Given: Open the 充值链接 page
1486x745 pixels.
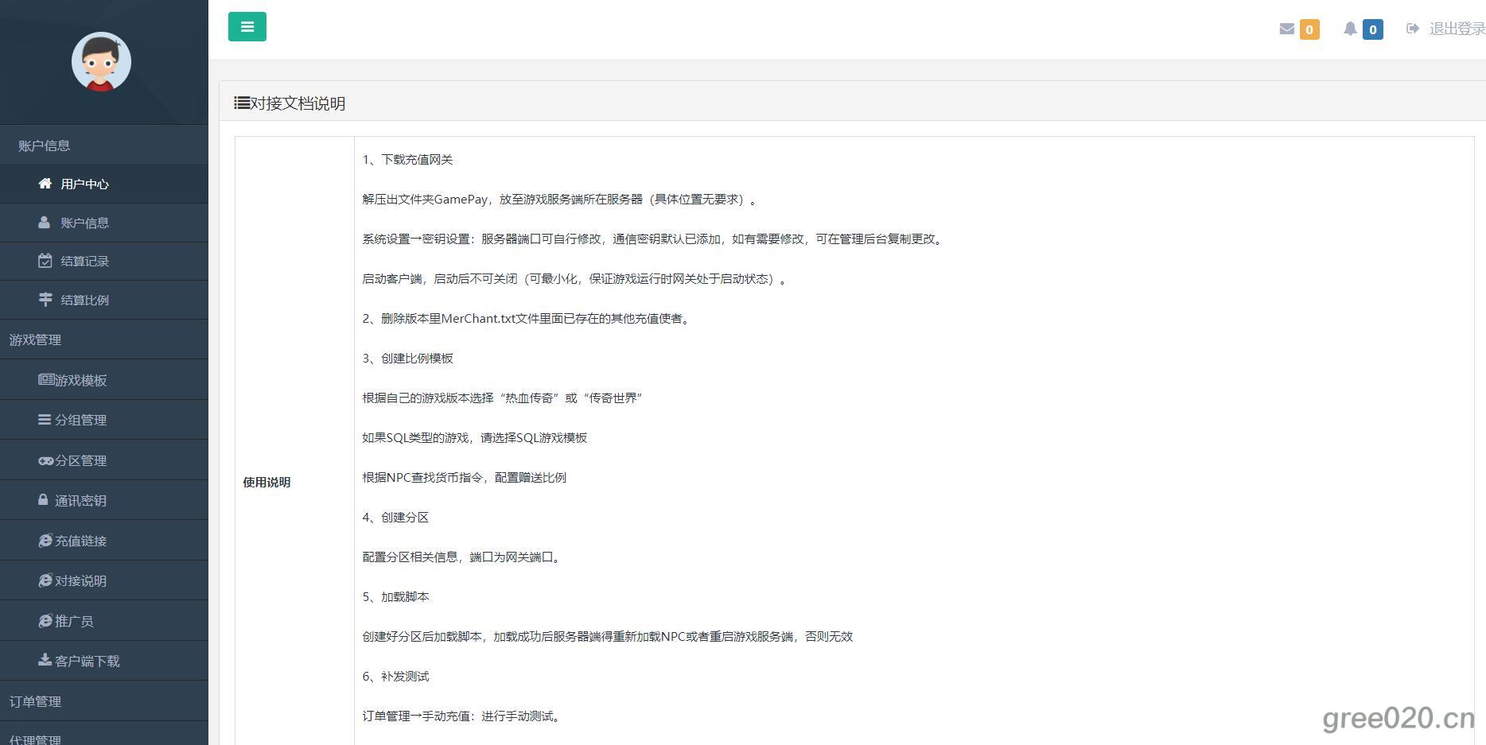Looking at the screenshot, I should tap(80, 541).
